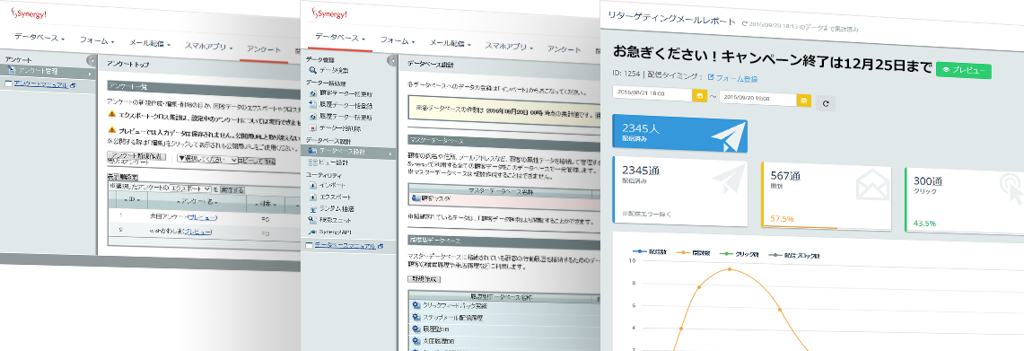Screen dimensions: 1024x351
Task: Click the ランダム抽選 icon
Action: [313, 208]
